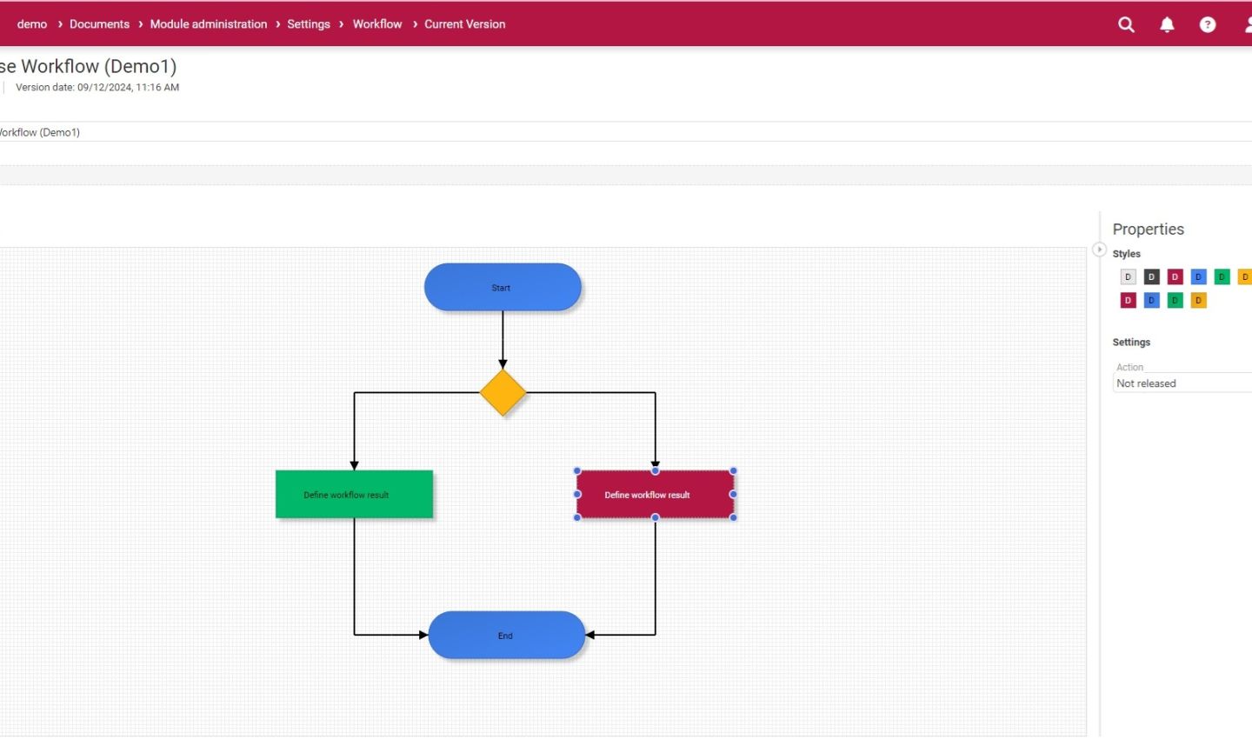Open the user profile icon

pyautogui.click(x=1249, y=24)
